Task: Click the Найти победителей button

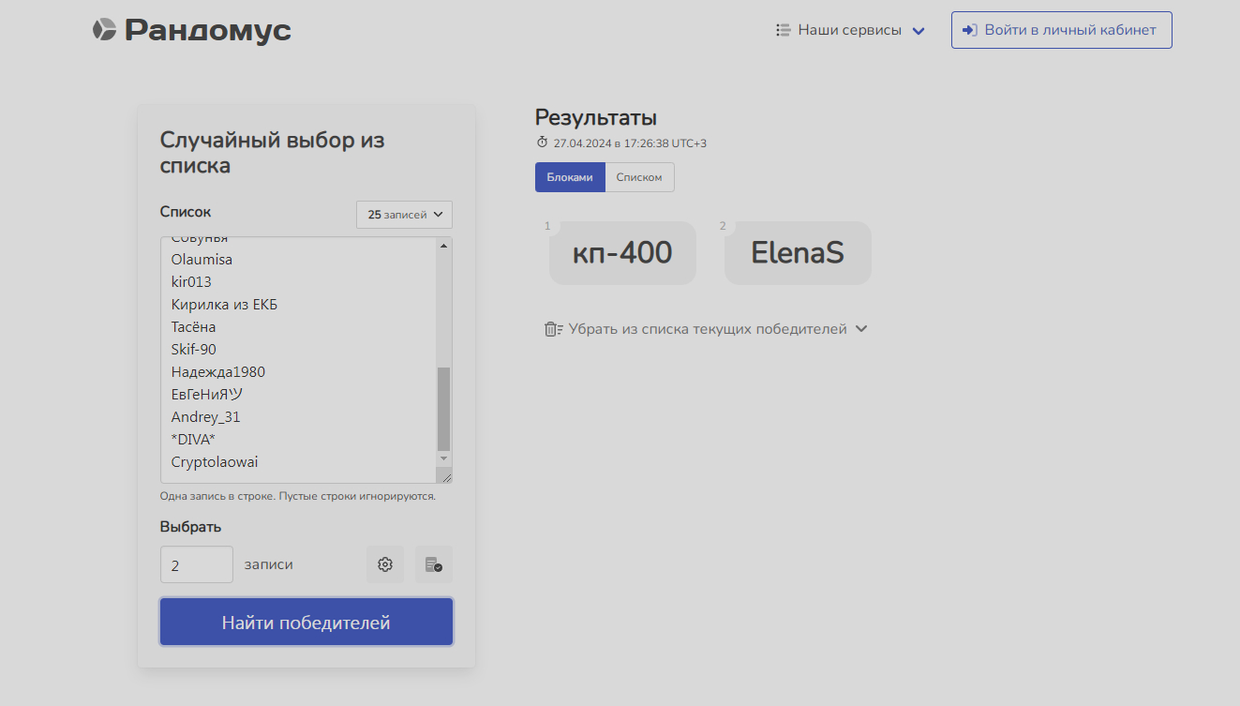Action: (x=306, y=623)
